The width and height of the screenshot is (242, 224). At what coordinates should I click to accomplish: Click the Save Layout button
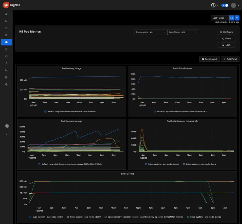pyautogui.click(x=209, y=59)
